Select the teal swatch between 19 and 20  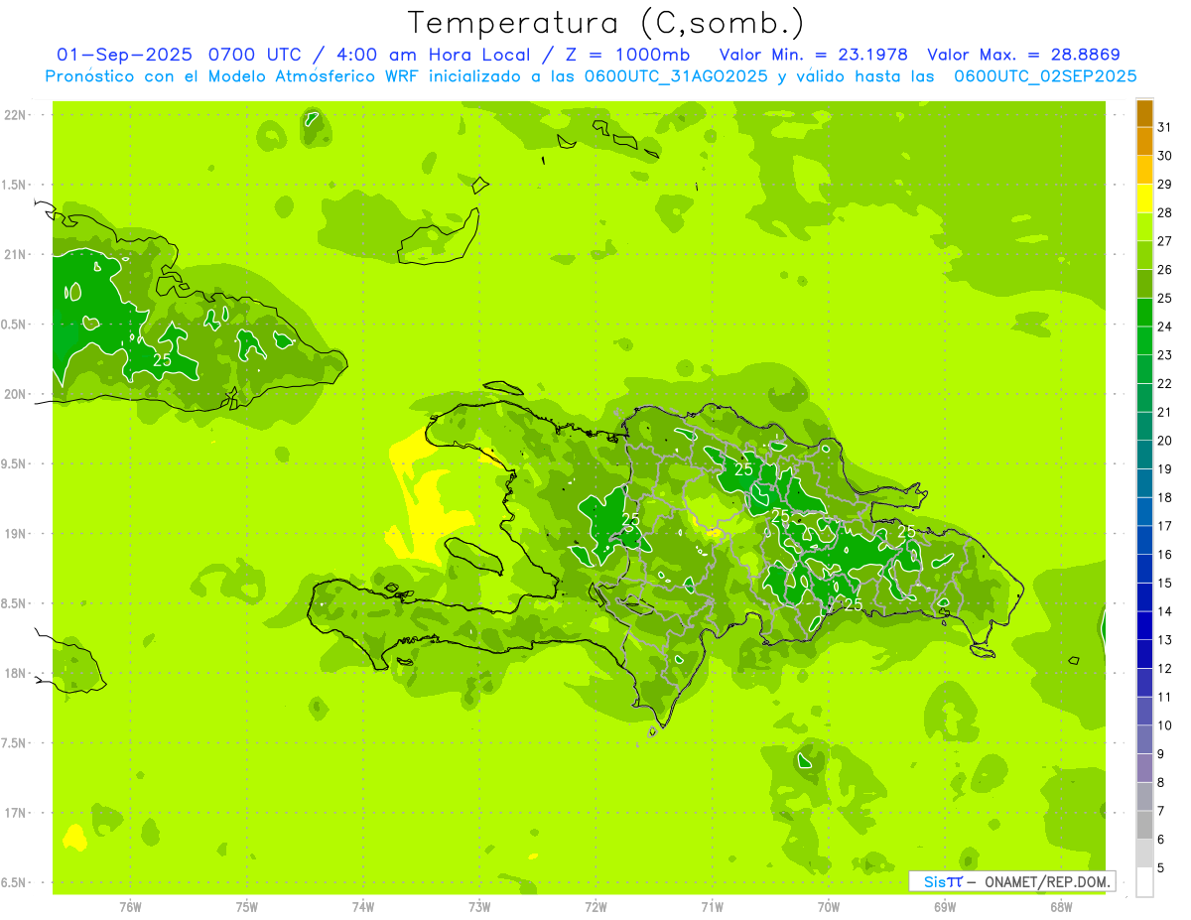pos(1144,455)
